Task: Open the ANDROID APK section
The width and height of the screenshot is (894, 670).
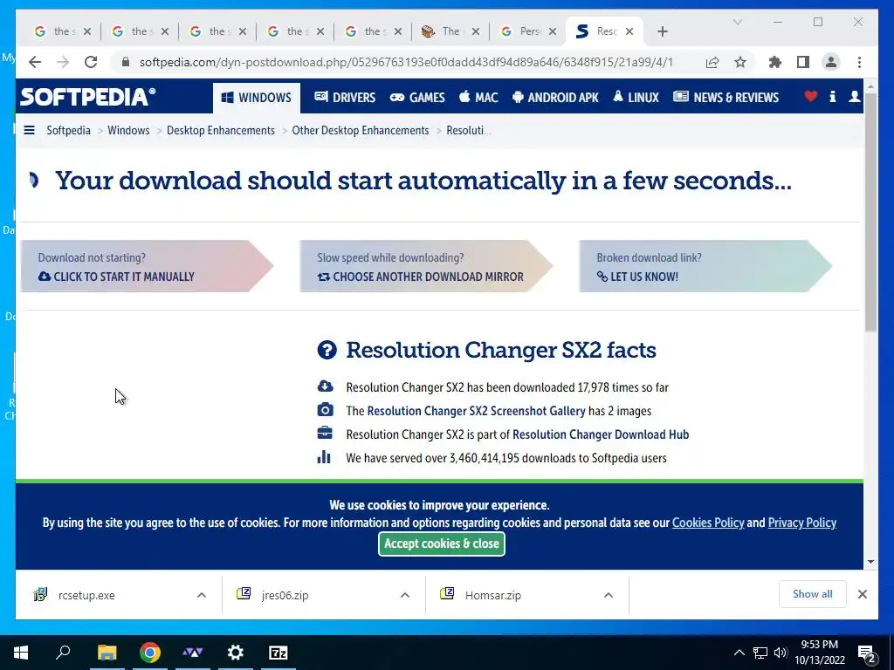Action: click(555, 98)
